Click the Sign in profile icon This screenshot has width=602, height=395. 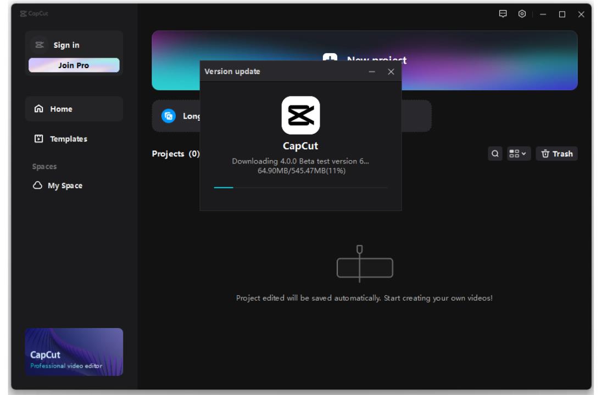pyautogui.click(x=40, y=45)
